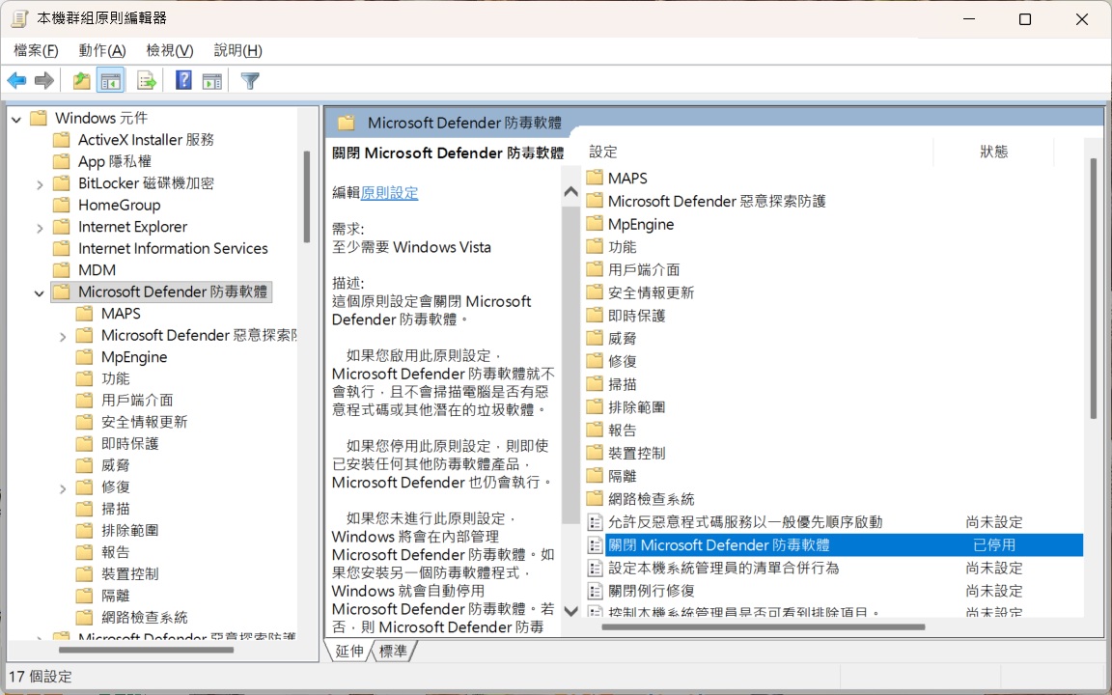Viewport: 1112px width, 695px height.
Task: Click folder icon of 網路檢查系統 in right list
Action: point(595,498)
